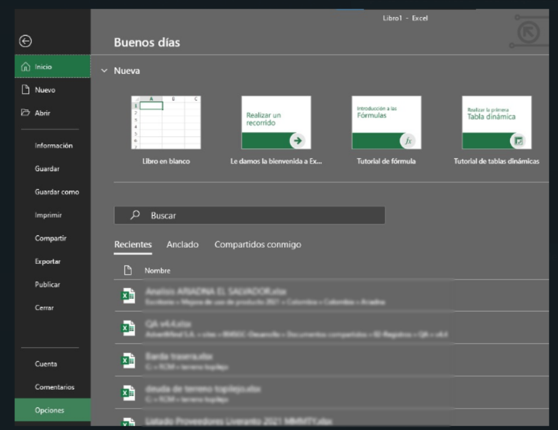Open the first recent file row
The image size is (558, 430).
coord(331,296)
